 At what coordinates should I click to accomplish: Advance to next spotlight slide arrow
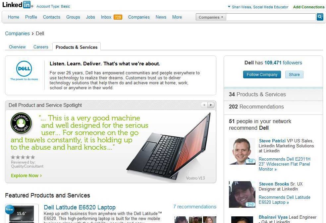tap(211, 105)
